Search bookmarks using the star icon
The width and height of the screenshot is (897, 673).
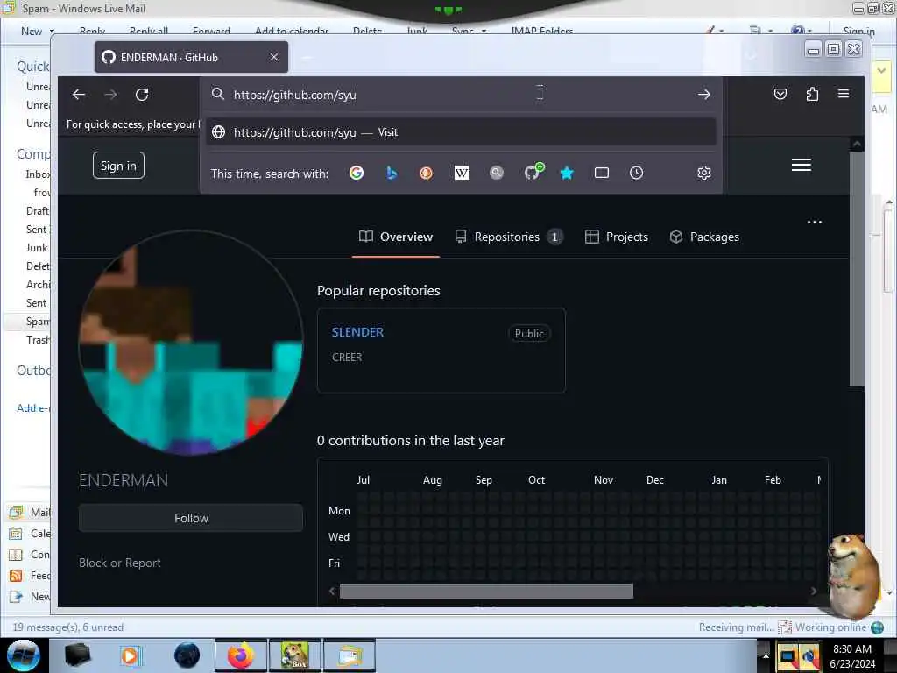click(x=567, y=173)
